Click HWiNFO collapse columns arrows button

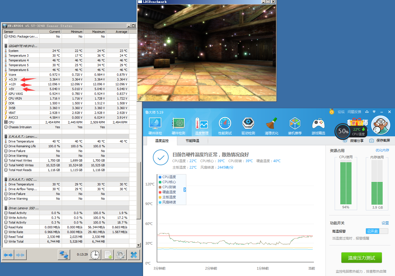pyautogui.click(x=20, y=255)
